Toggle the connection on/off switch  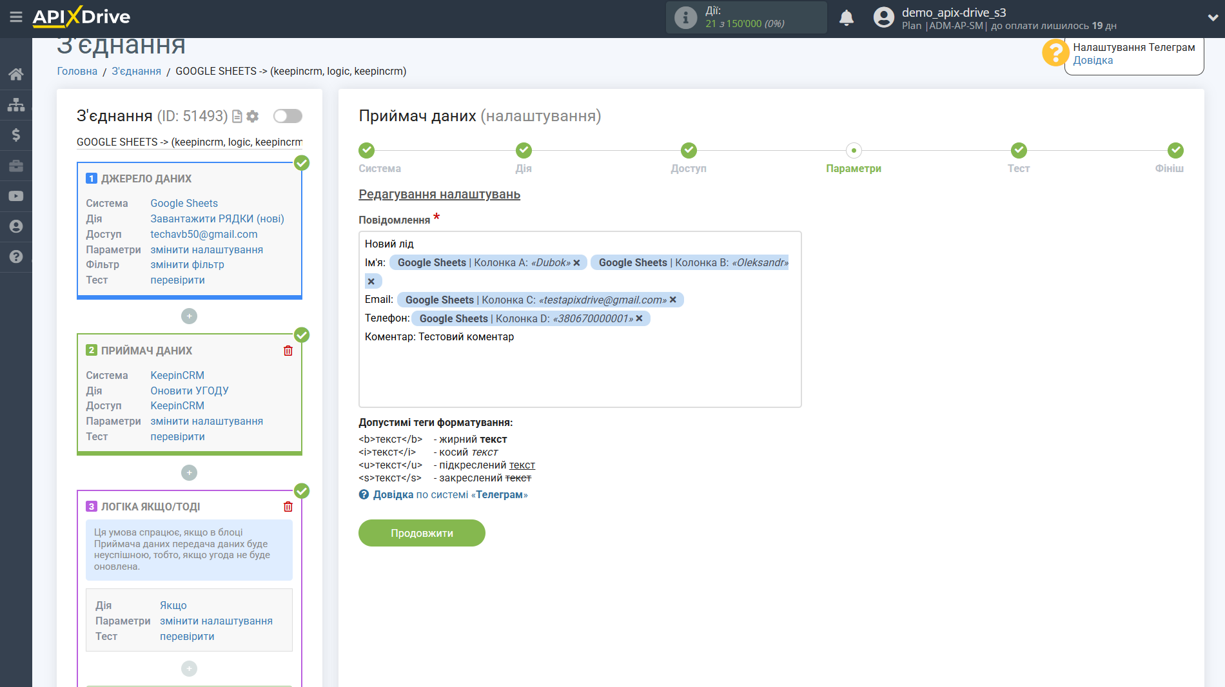tap(288, 116)
